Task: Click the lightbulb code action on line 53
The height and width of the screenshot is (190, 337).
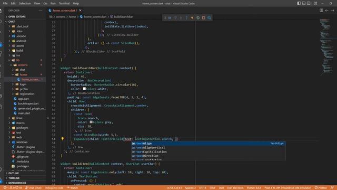Action: pos(63,139)
